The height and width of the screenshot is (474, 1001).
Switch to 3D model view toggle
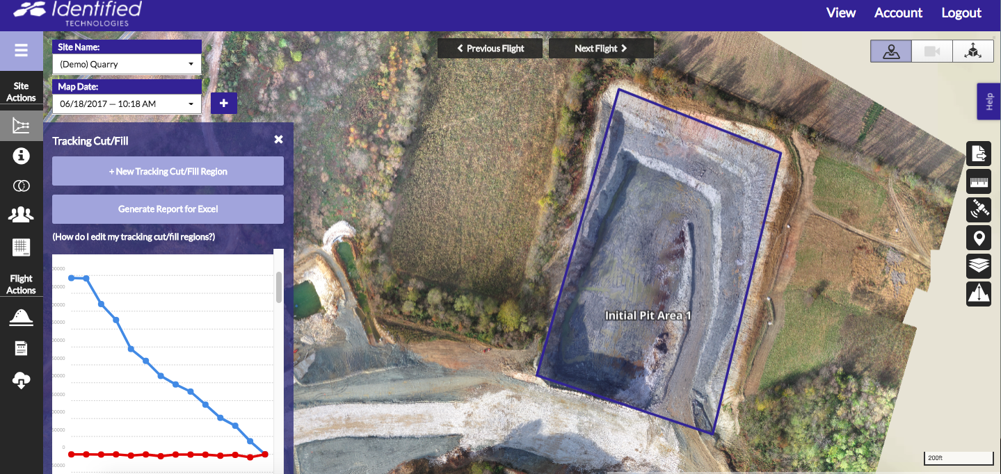972,51
